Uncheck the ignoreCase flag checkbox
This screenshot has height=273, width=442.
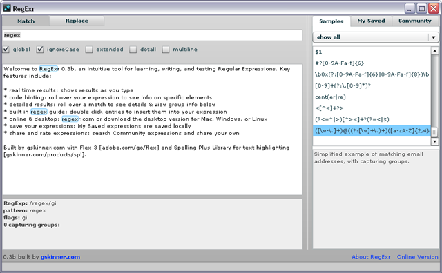click(40, 50)
